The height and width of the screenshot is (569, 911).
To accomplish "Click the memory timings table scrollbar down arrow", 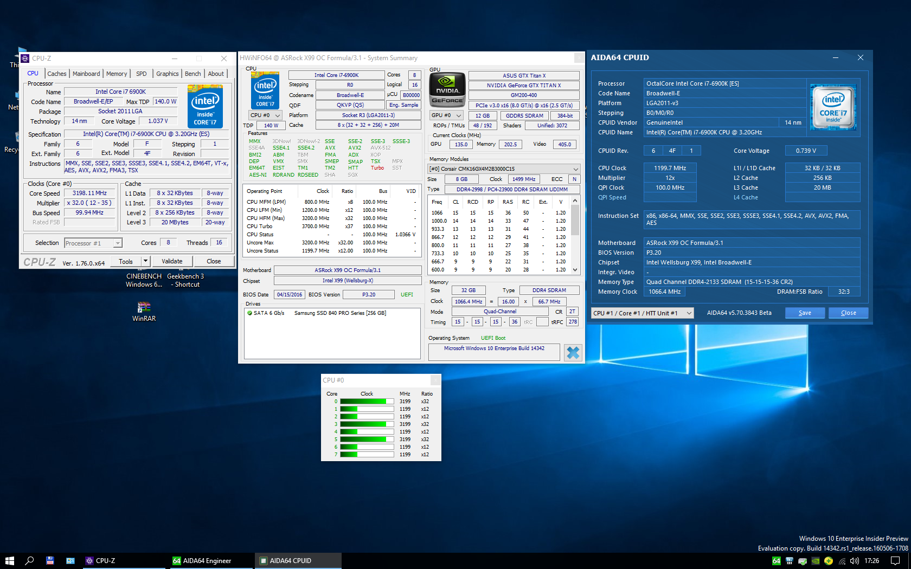I will click(x=575, y=269).
